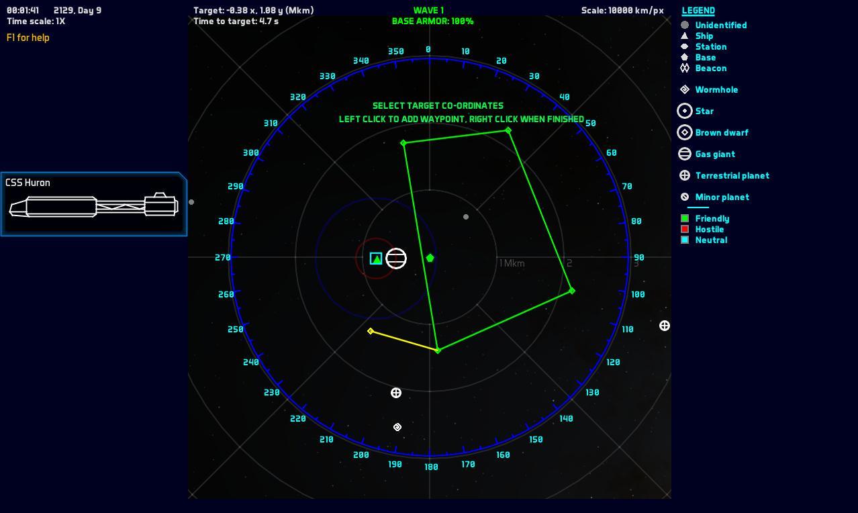Viewport: 858px width, 513px height.
Task: Click the Brown dwarf icon in legend
Action: click(685, 132)
